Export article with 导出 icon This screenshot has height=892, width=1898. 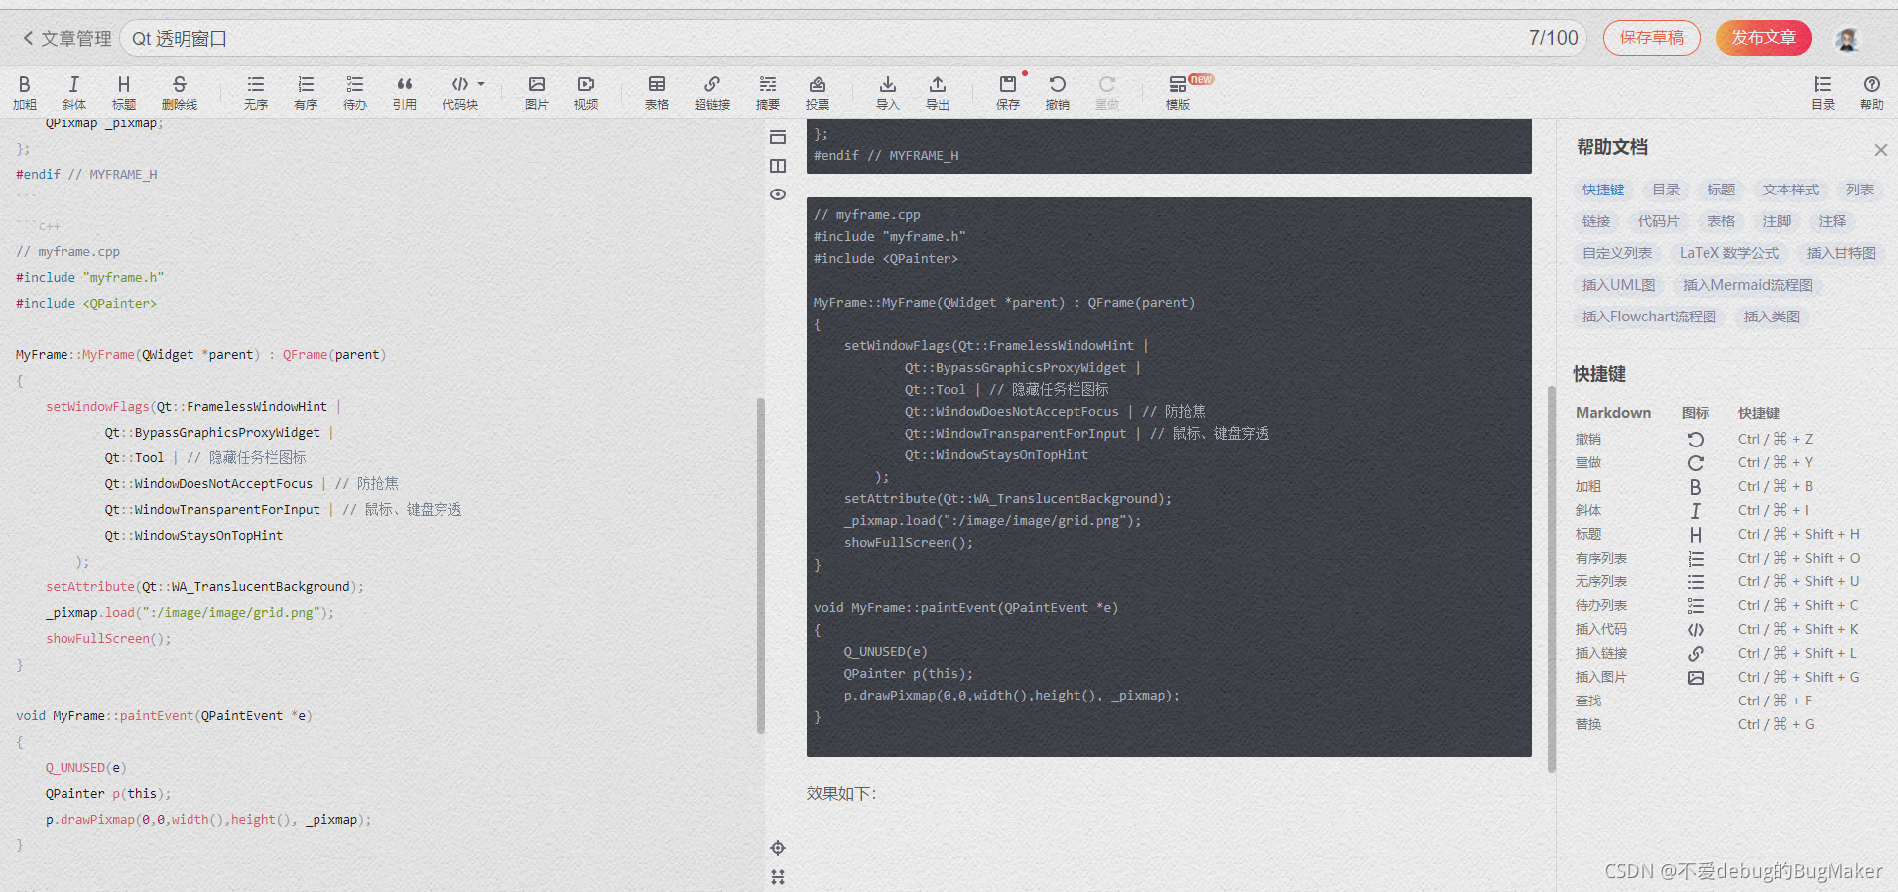click(938, 92)
